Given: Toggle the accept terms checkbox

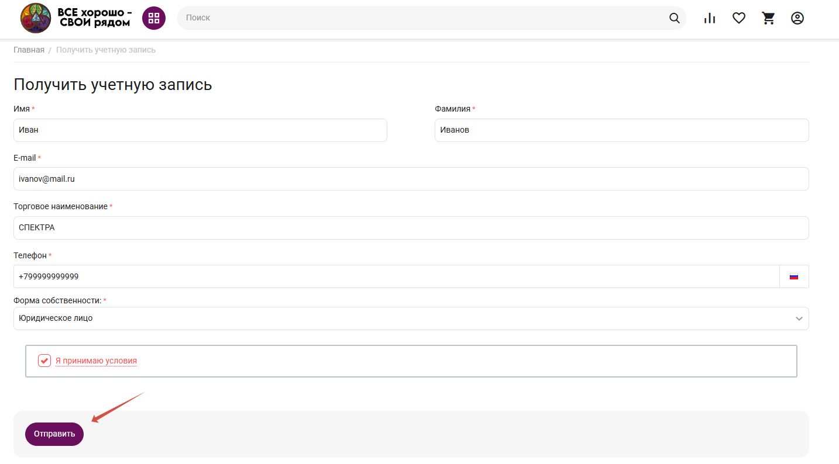Looking at the screenshot, I should (44, 361).
